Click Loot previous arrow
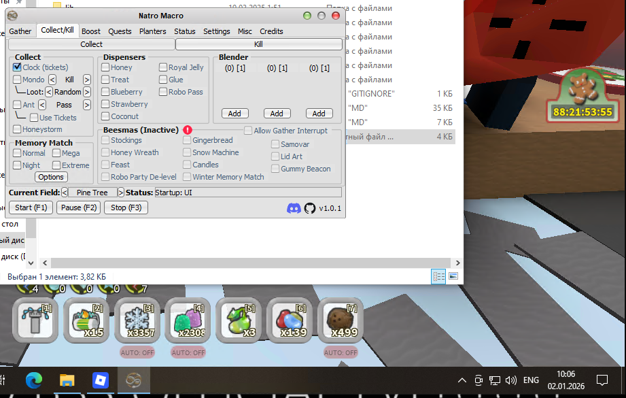This screenshot has height=398, width=626. coord(49,92)
